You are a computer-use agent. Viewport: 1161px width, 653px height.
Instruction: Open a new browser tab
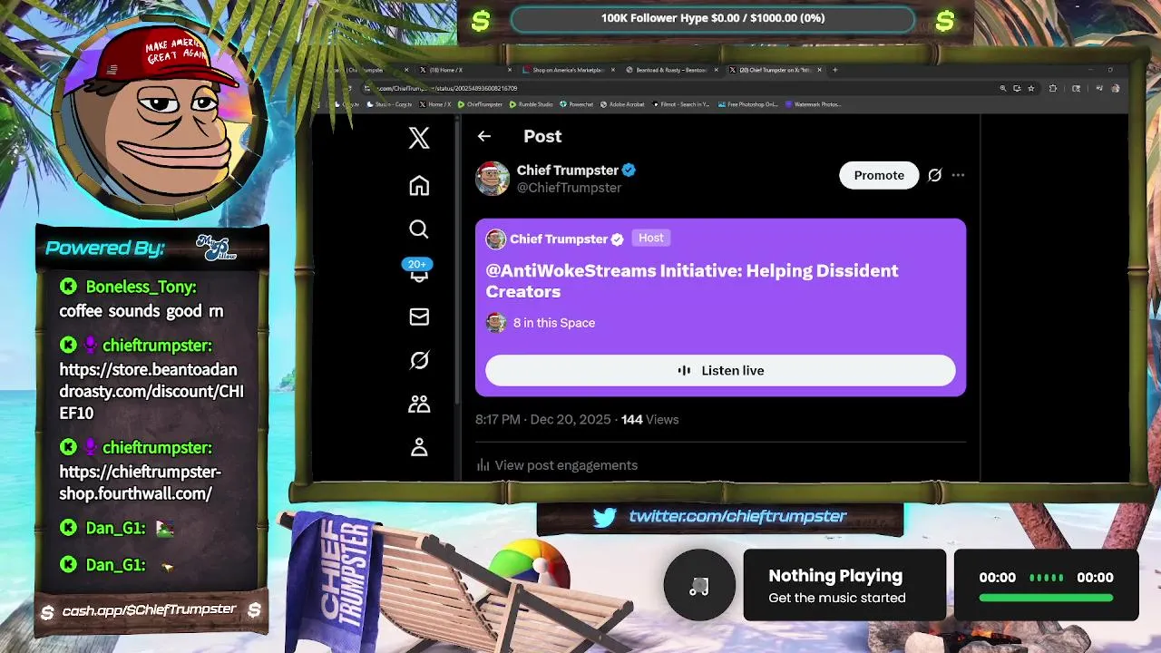pos(835,70)
